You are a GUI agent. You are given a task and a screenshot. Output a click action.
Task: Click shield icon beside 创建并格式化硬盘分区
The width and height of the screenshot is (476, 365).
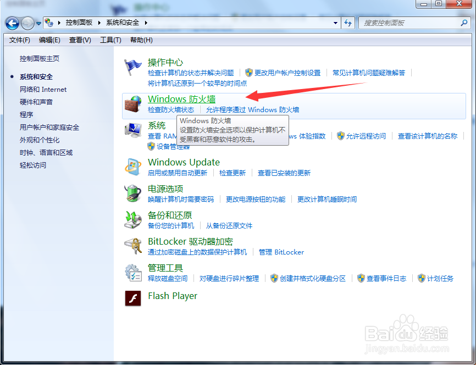[x=274, y=278]
